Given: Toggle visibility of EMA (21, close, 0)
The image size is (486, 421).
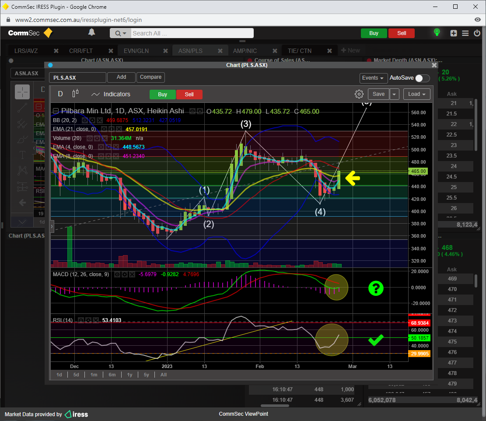Looking at the screenshot, I should 104,129.
